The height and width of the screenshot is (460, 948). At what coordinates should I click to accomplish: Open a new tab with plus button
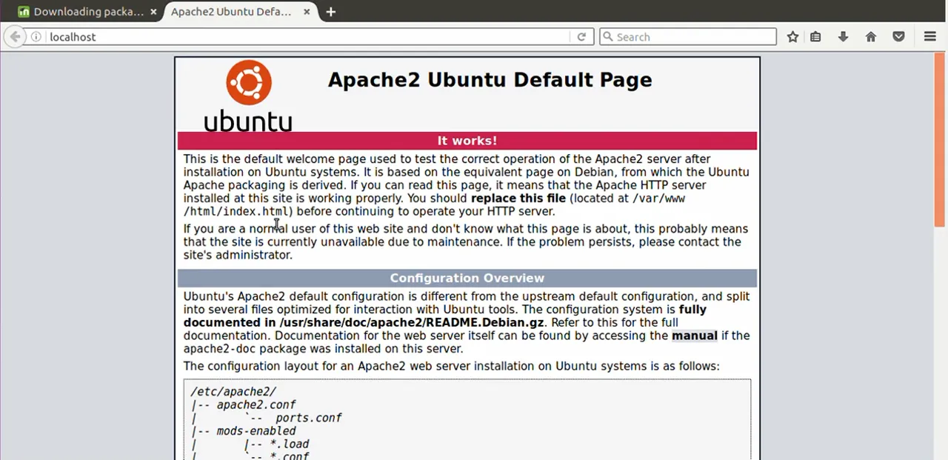[330, 12]
